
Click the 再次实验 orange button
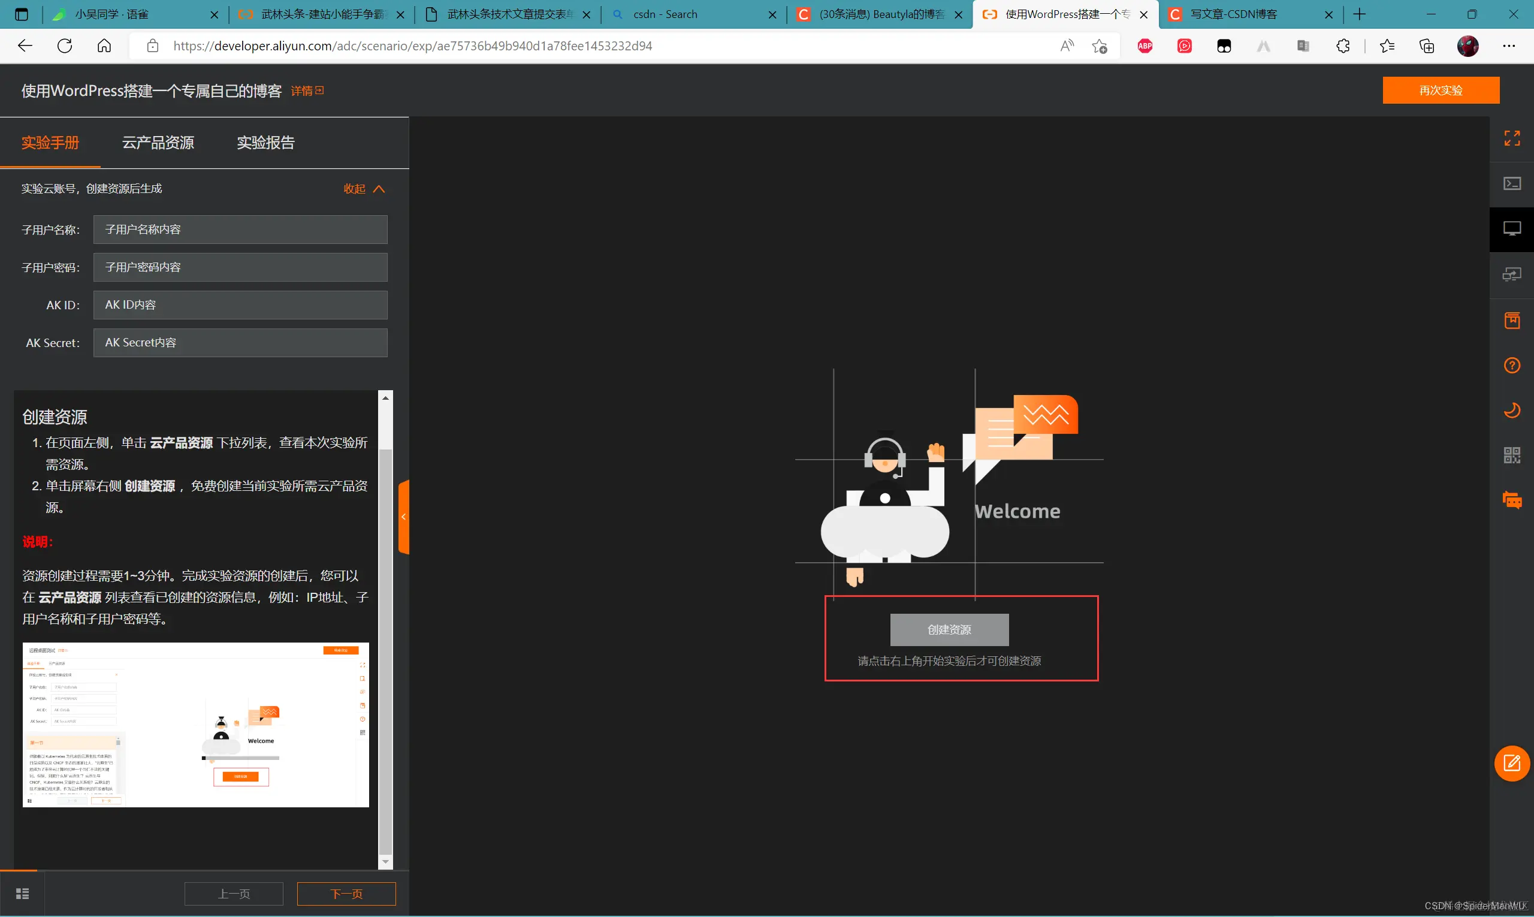click(1440, 91)
